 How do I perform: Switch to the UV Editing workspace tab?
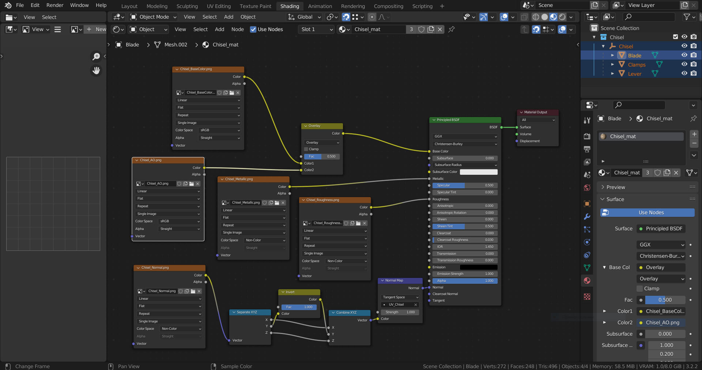(x=218, y=6)
